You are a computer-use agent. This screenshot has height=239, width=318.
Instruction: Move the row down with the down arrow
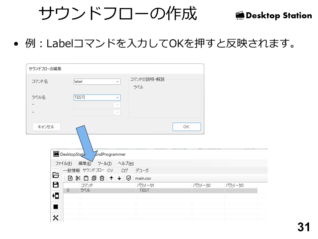(x=119, y=178)
